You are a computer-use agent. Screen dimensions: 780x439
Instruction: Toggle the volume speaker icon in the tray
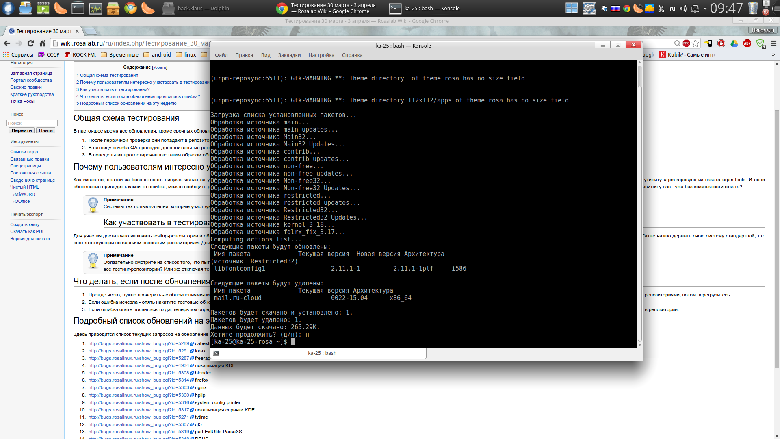click(683, 9)
